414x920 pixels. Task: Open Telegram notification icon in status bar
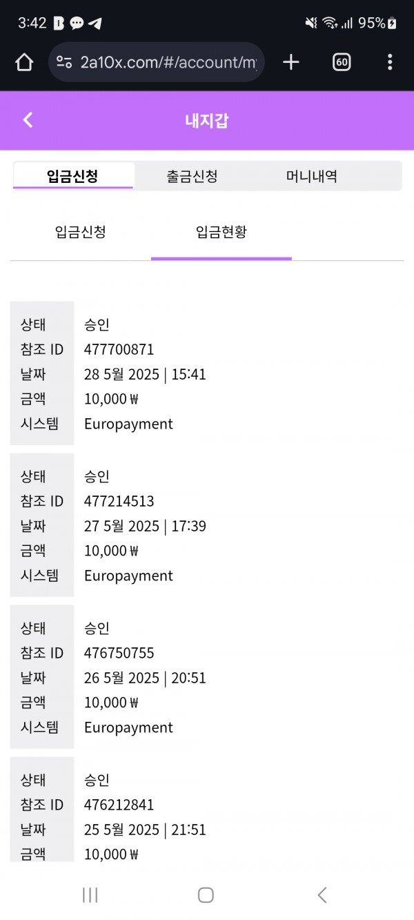[95, 23]
